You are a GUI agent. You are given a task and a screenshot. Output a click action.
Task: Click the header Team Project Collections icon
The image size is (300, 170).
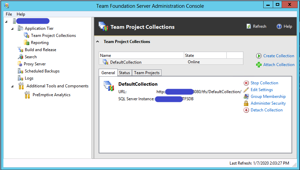click(x=103, y=26)
